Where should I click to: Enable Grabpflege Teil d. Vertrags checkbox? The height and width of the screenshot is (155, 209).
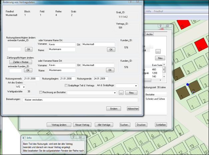66,85
